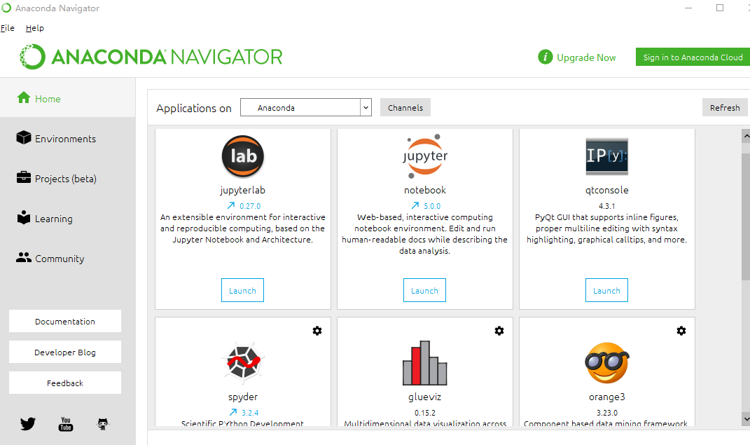Click the Jupyter notebook logo icon
The height and width of the screenshot is (445, 750).
click(x=425, y=156)
